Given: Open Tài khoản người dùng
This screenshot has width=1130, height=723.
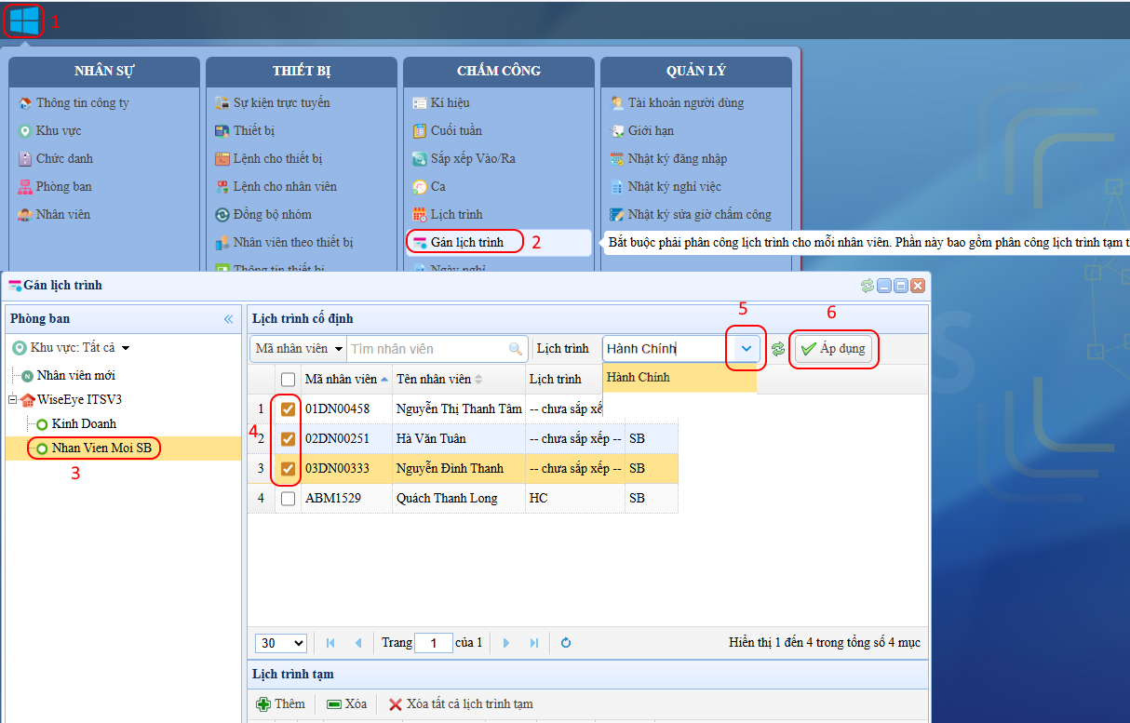Looking at the screenshot, I should [677, 102].
